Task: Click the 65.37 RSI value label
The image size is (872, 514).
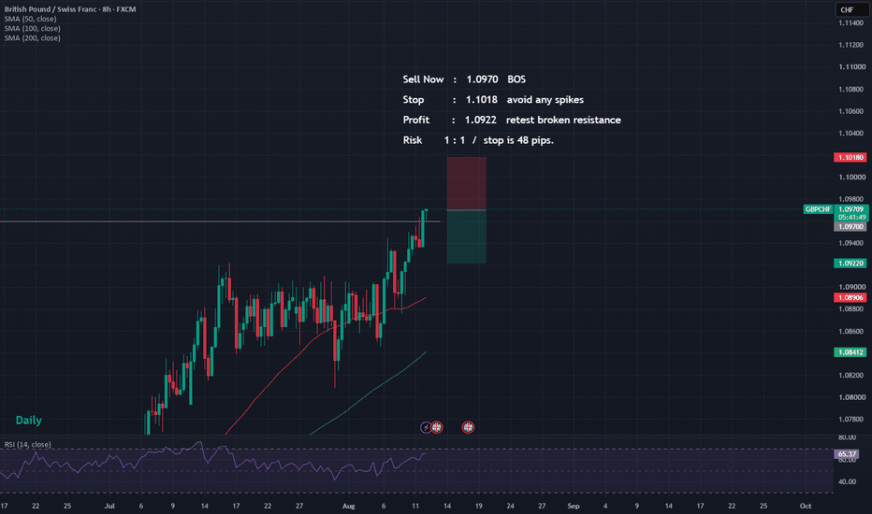Action: [847, 454]
